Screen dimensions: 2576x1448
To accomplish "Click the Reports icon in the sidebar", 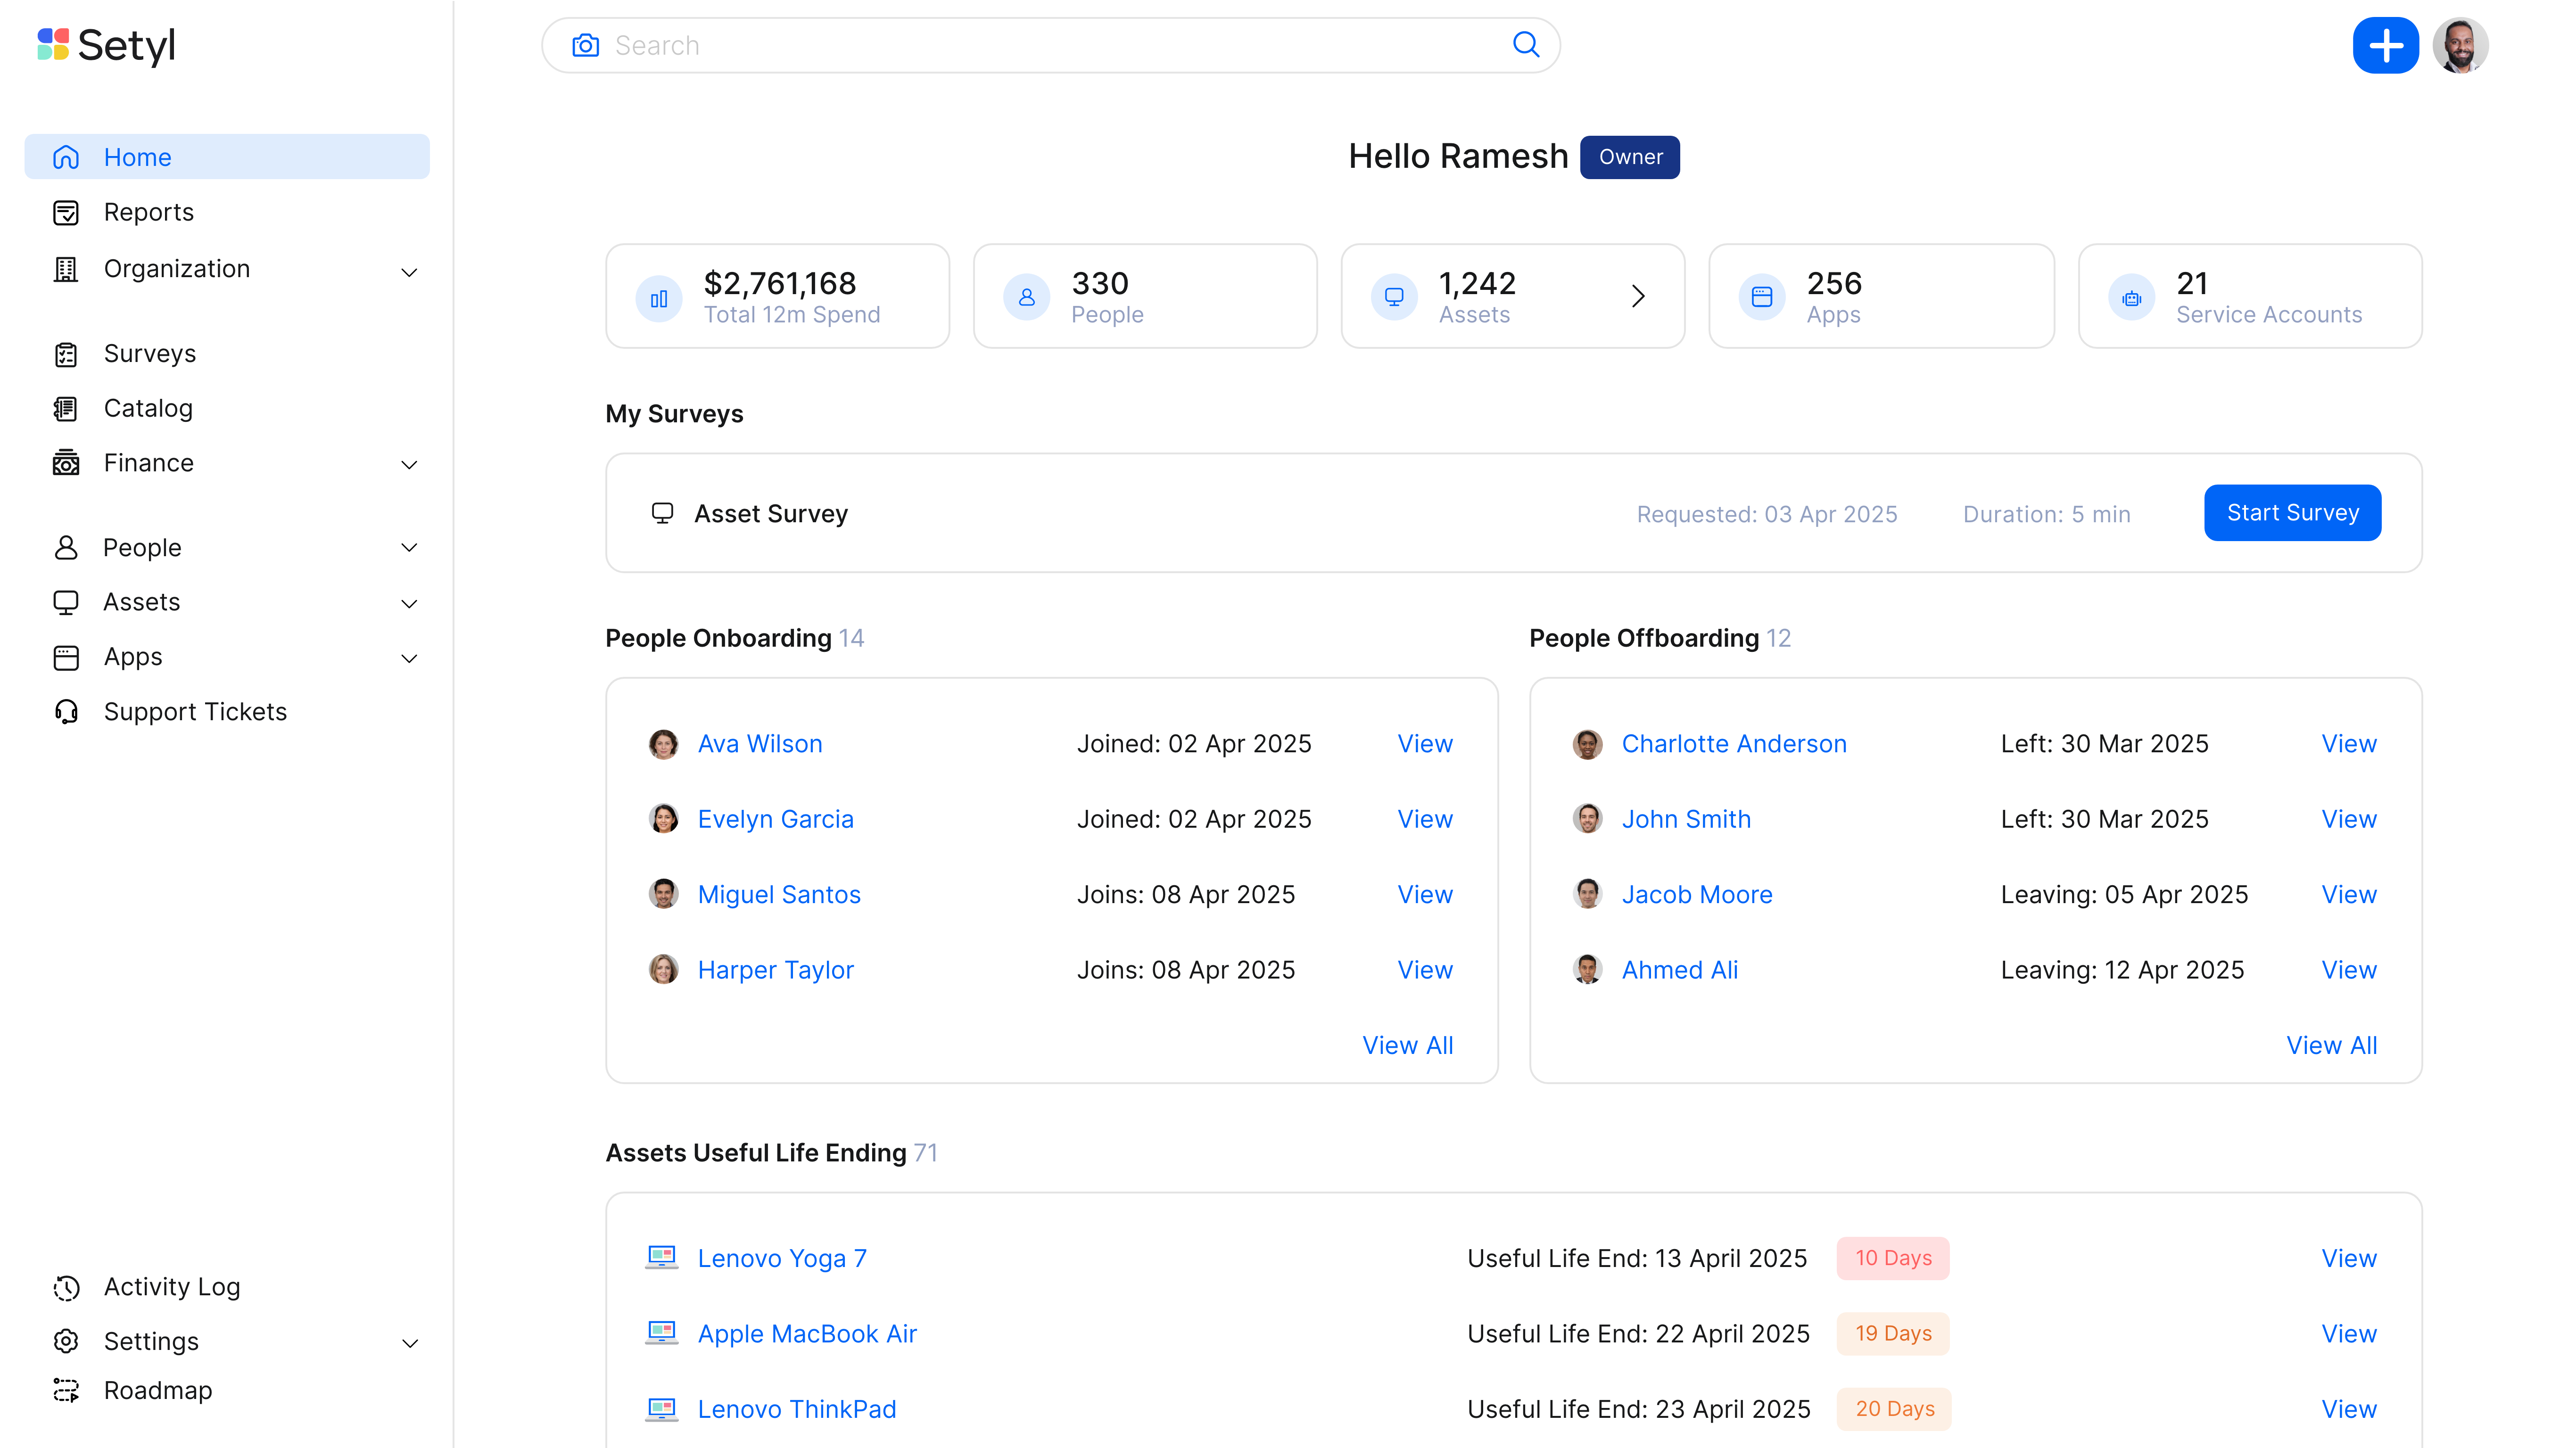I will [x=65, y=212].
